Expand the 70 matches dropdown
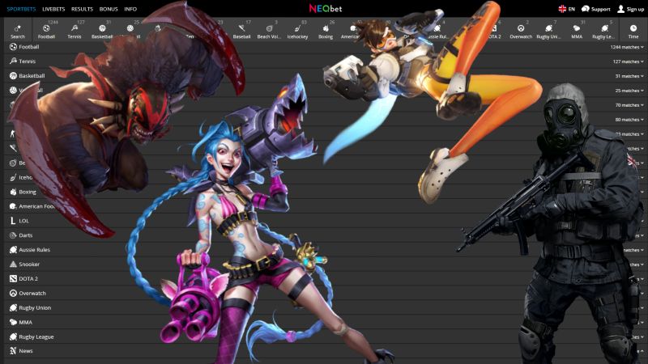 629,105
